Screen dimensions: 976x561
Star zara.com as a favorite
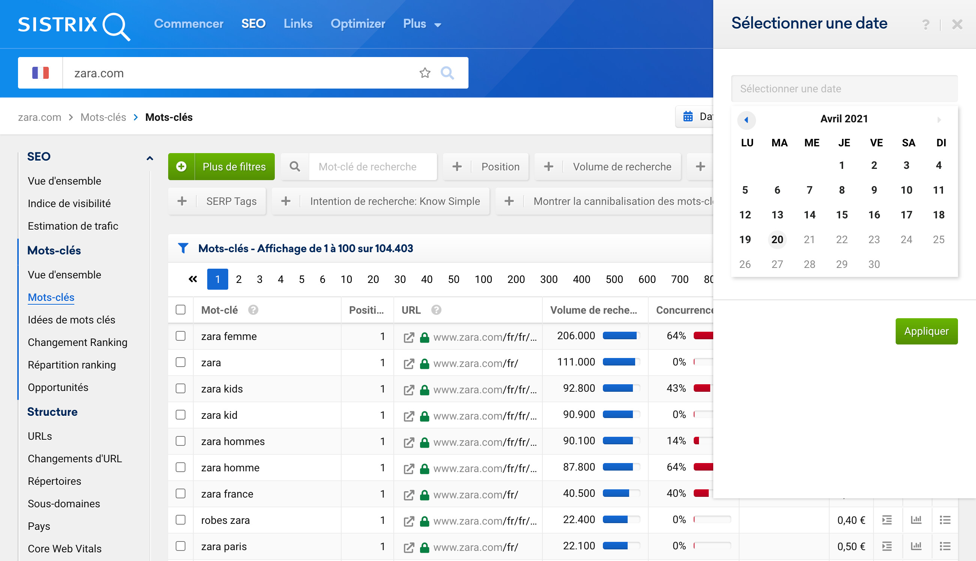tap(425, 73)
